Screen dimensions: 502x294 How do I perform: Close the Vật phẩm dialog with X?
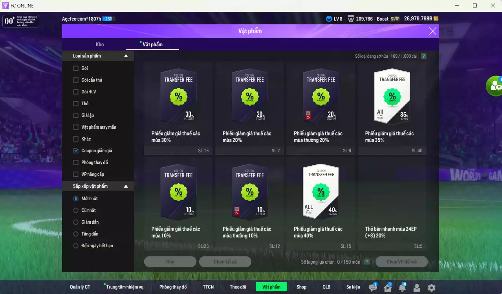click(432, 31)
